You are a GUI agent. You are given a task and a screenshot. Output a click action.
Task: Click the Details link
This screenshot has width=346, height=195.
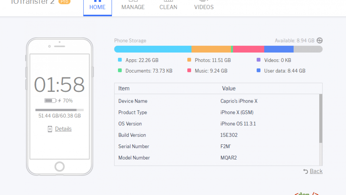(63, 129)
